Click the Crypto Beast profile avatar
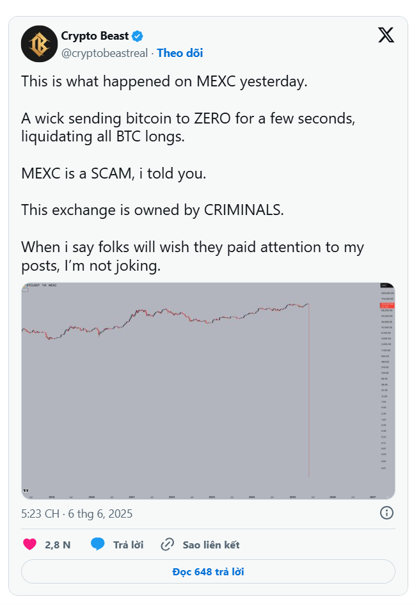The image size is (414, 606). (39, 44)
